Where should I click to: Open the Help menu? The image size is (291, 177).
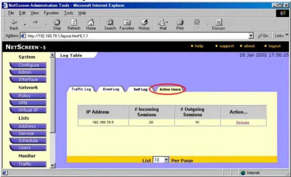click(82, 13)
